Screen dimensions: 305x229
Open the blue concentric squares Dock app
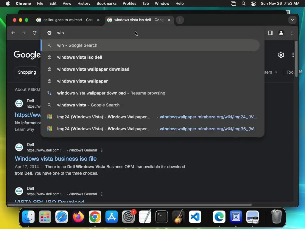pos(236,217)
